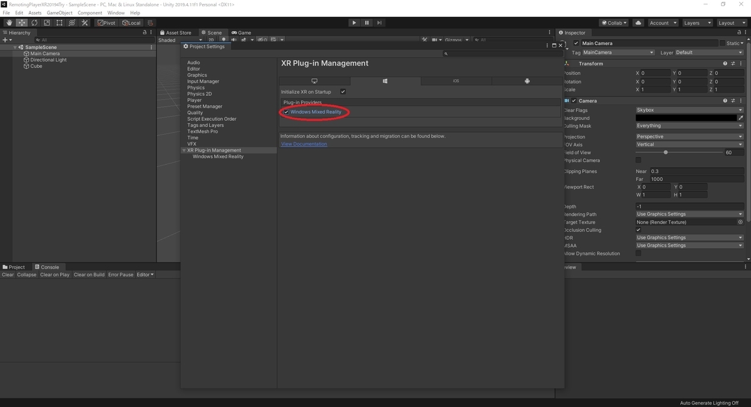
Task: Toggle Physical Camera checkbox
Action: point(638,160)
